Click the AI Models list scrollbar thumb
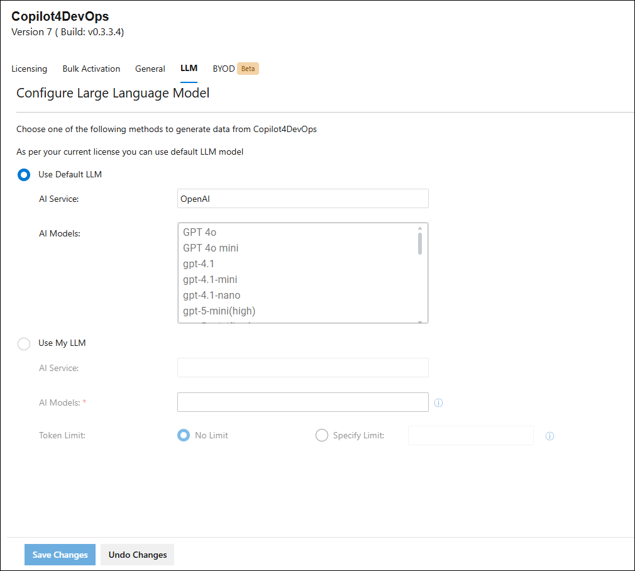Screen dimensions: 635x571 tap(420, 243)
